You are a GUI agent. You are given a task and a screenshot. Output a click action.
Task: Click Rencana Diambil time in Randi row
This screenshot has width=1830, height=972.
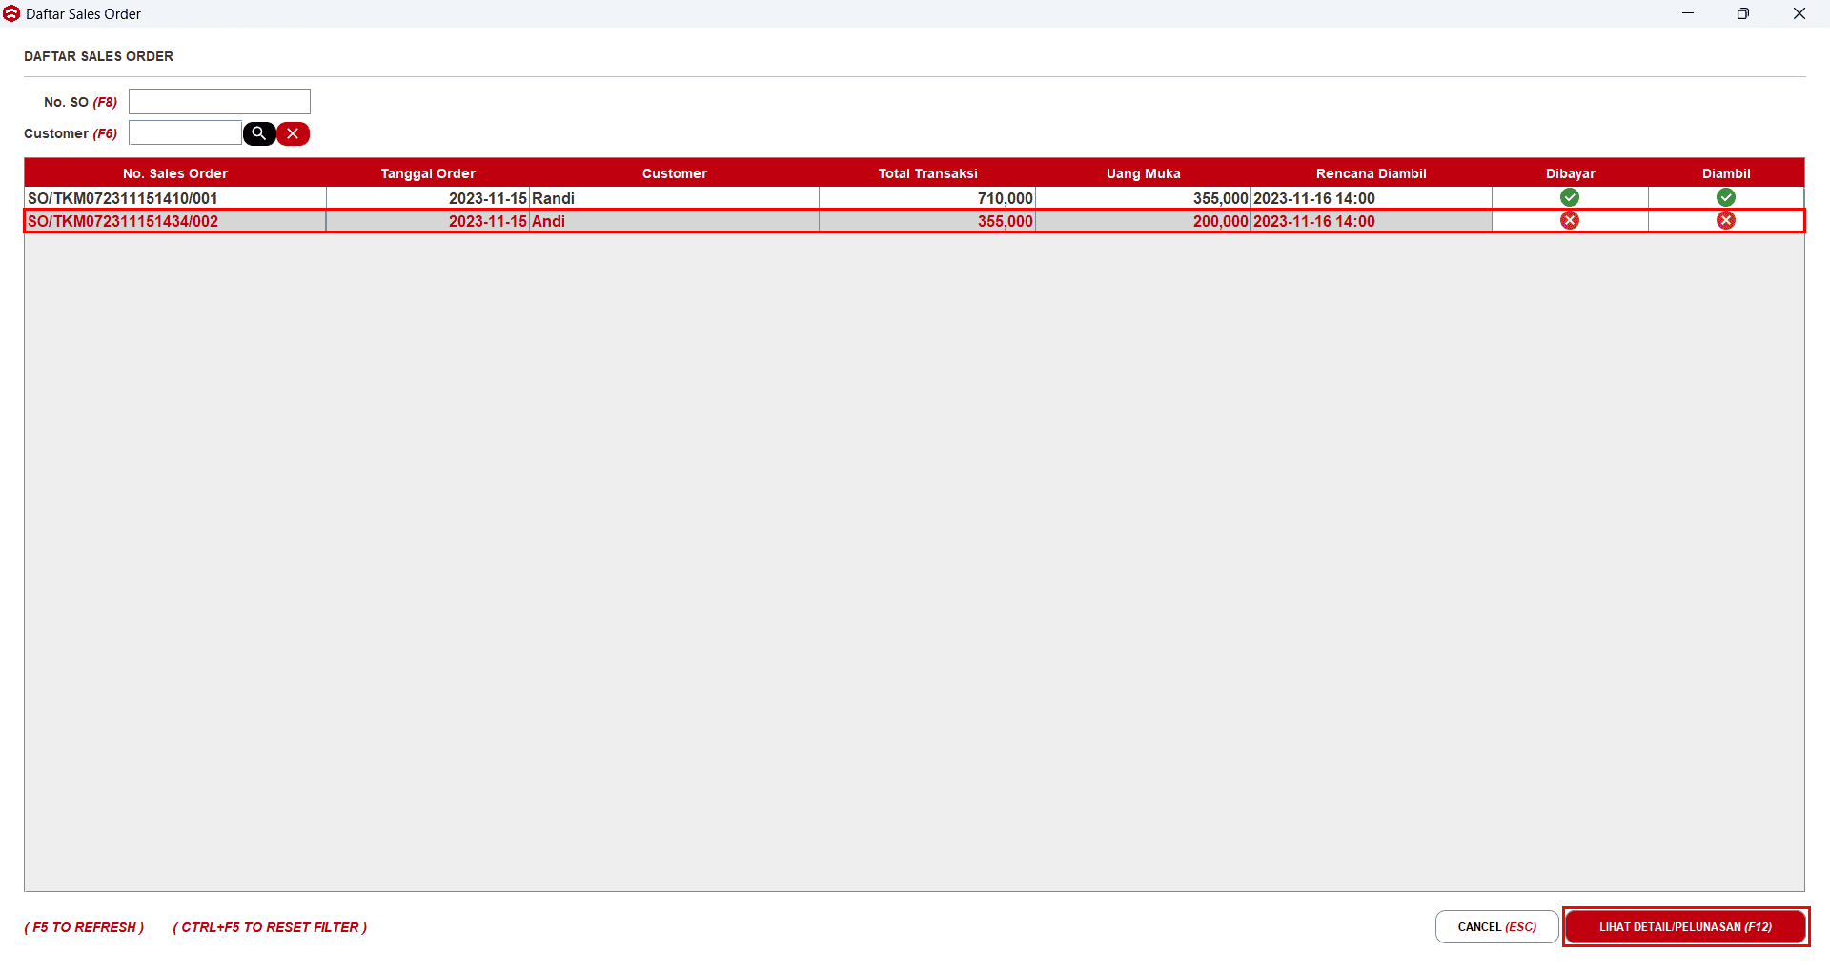coord(1371,198)
